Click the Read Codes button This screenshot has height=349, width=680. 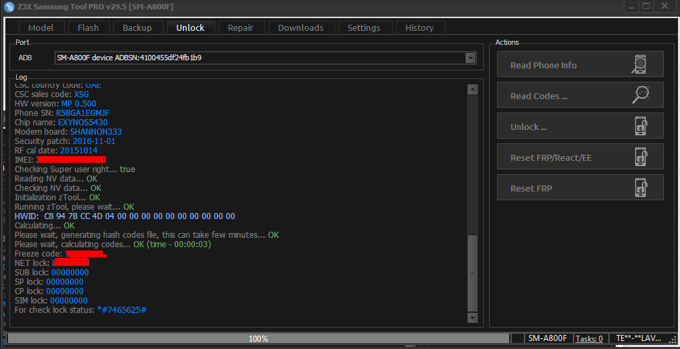[x=580, y=96]
